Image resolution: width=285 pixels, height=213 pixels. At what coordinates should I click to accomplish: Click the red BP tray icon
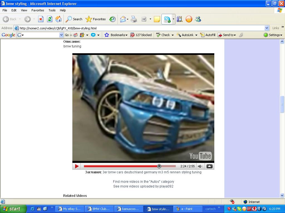[249, 209]
